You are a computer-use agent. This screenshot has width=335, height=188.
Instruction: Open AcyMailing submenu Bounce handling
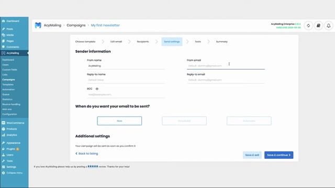(x=12, y=104)
